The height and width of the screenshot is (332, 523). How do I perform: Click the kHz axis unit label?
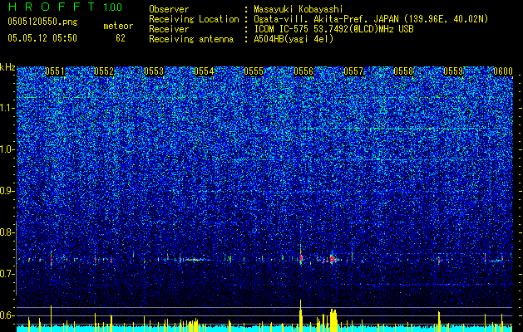click(x=7, y=67)
